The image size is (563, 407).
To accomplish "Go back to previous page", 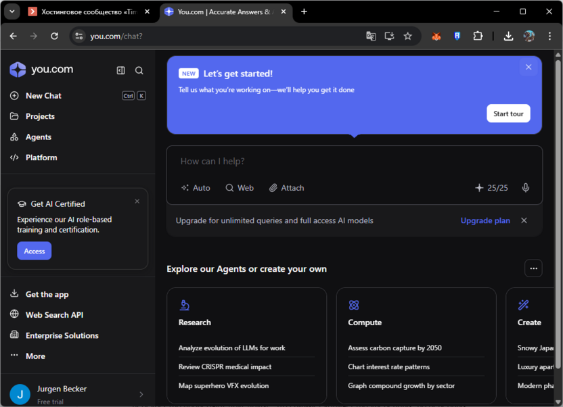I will (14, 37).
